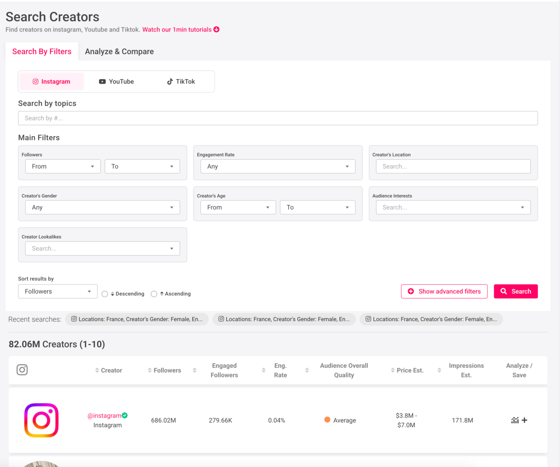Click the Instagram icon in table header
The image size is (560, 467).
(22, 370)
